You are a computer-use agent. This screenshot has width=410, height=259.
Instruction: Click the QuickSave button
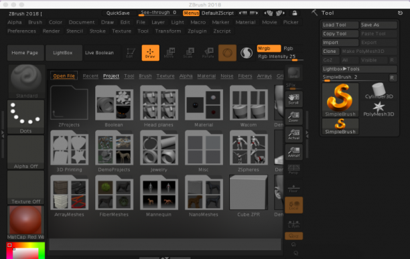[118, 13]
